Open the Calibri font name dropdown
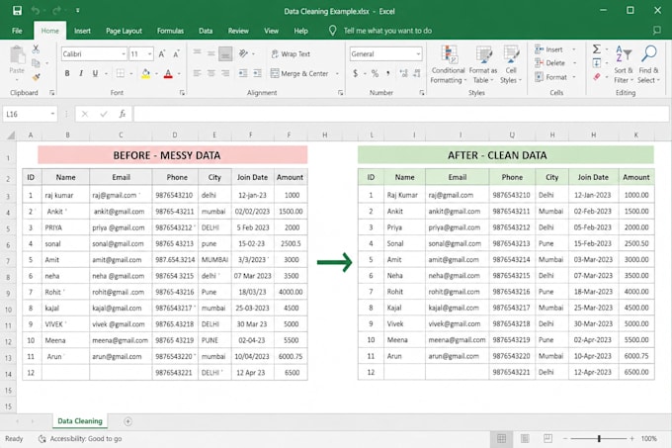672x448 pixels. (x=124, y=54)
